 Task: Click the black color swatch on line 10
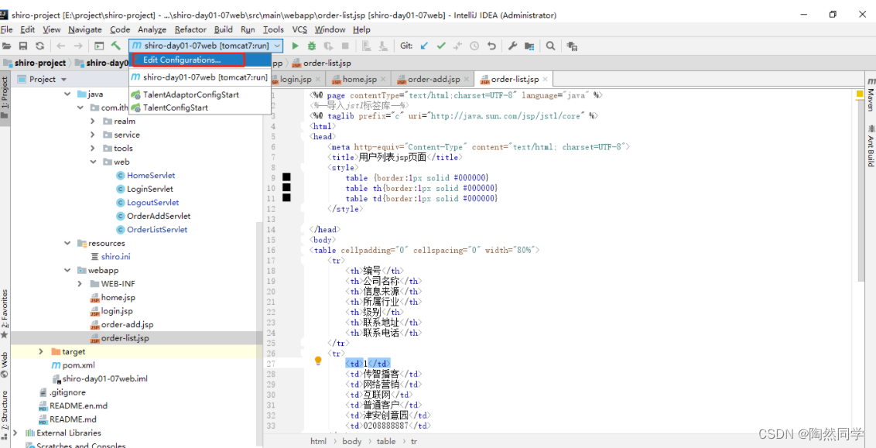pos(286,188)
